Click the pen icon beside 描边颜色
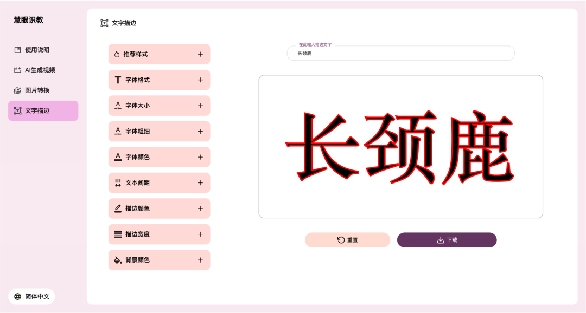586x313 pixels. pos(118,208)
